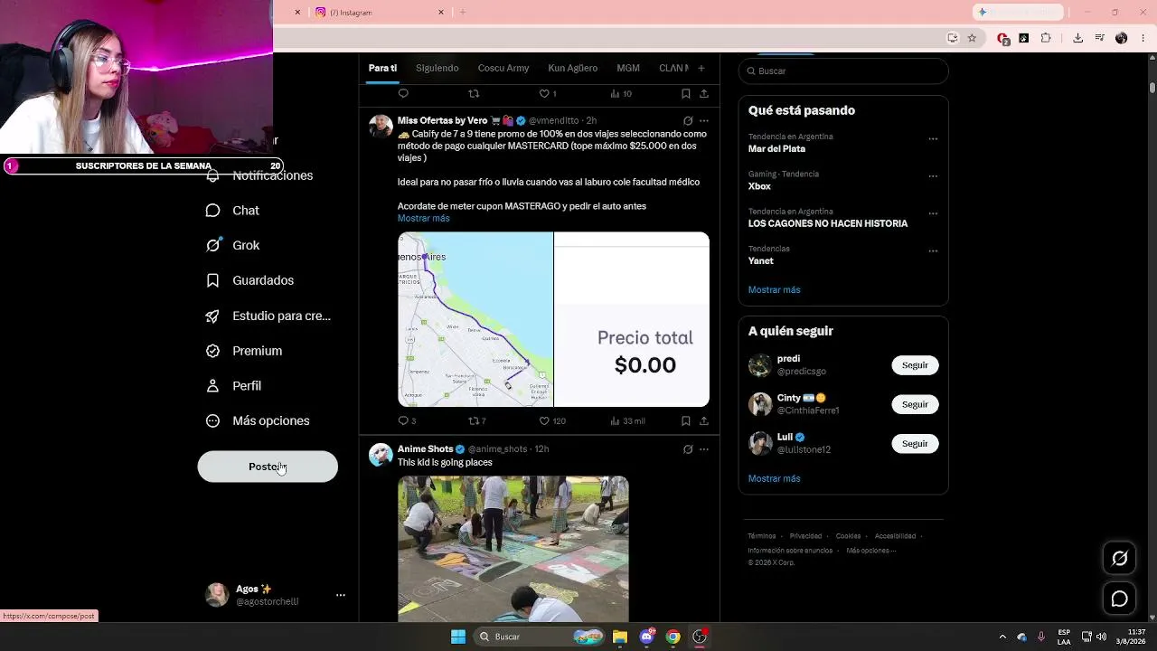1157x651 pixels.
Task: Click the OBS Studio taskbar icon
Action: coord(700,637)
